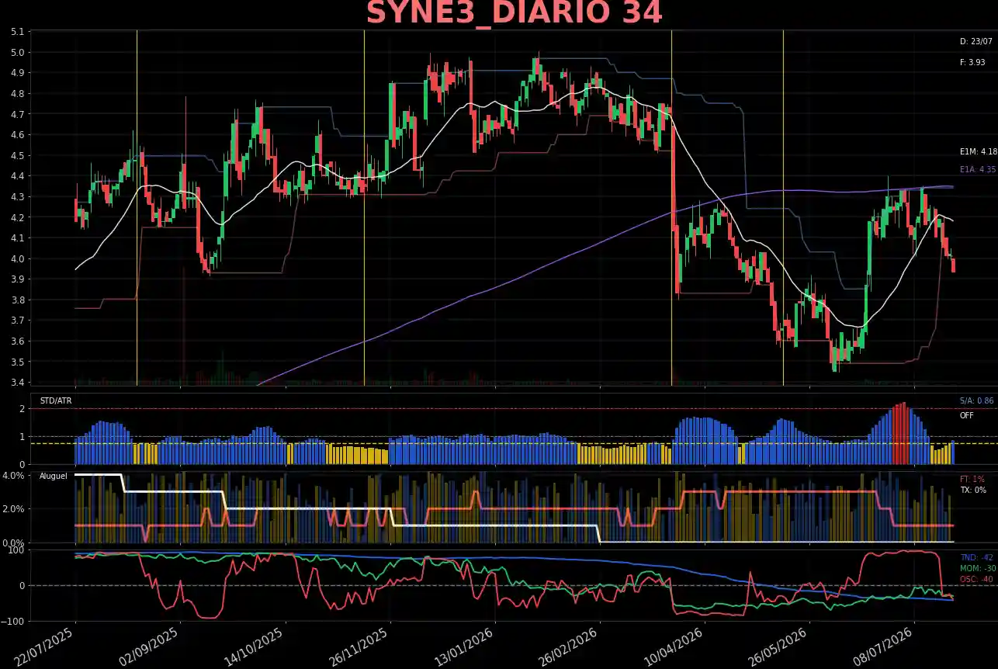Select the STD/ATR panel label
Viewport: 998px width, 669px height.
click(x=54, y=401)
